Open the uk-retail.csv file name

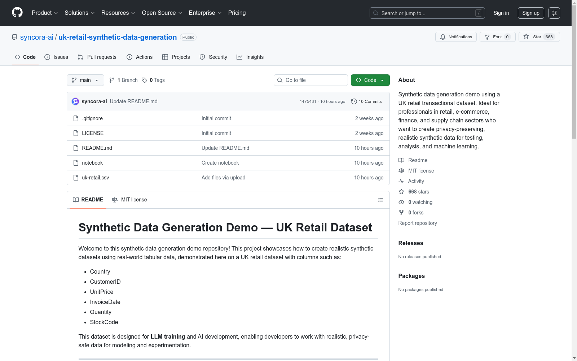(x=96, y=178)
